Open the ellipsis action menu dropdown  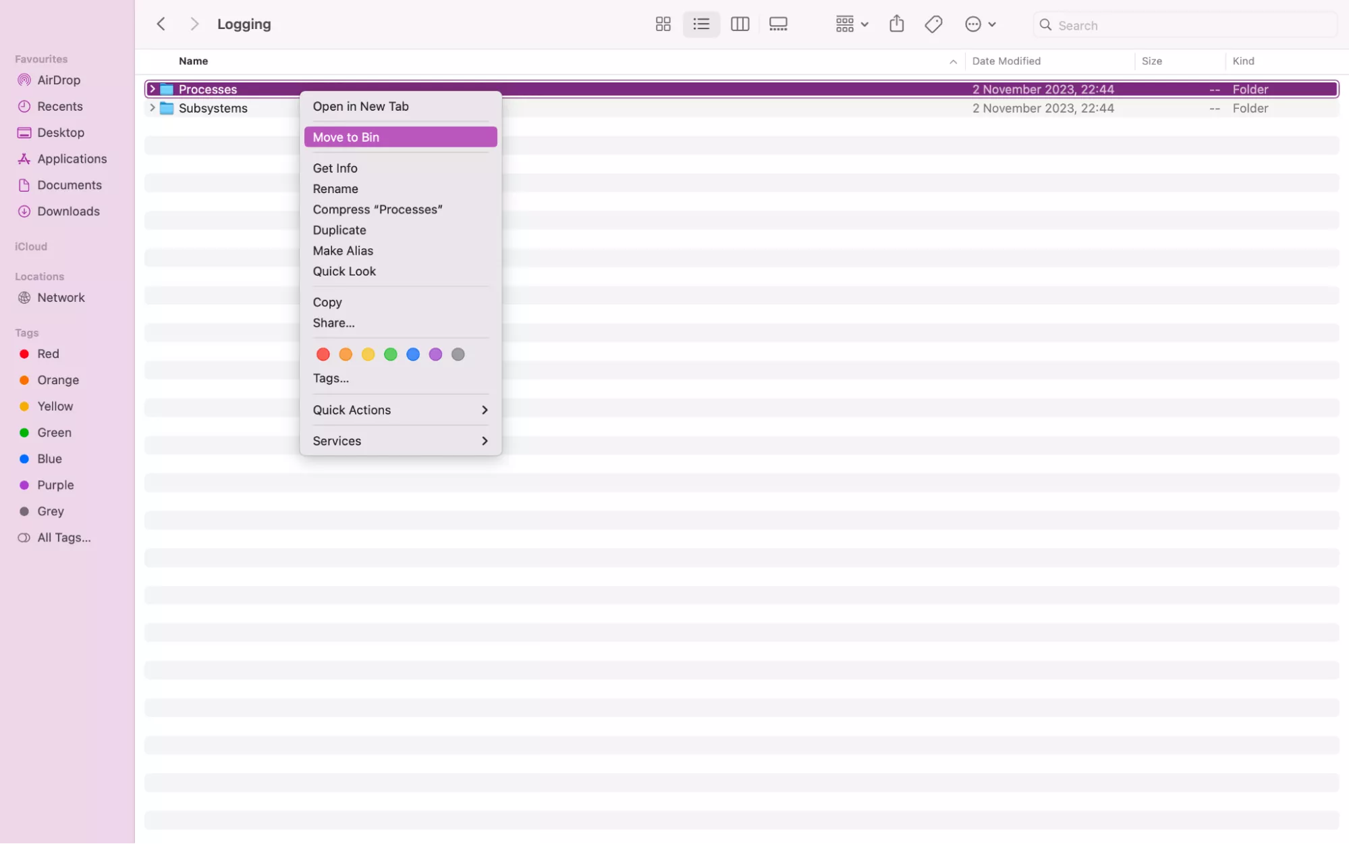coord(980,24)
